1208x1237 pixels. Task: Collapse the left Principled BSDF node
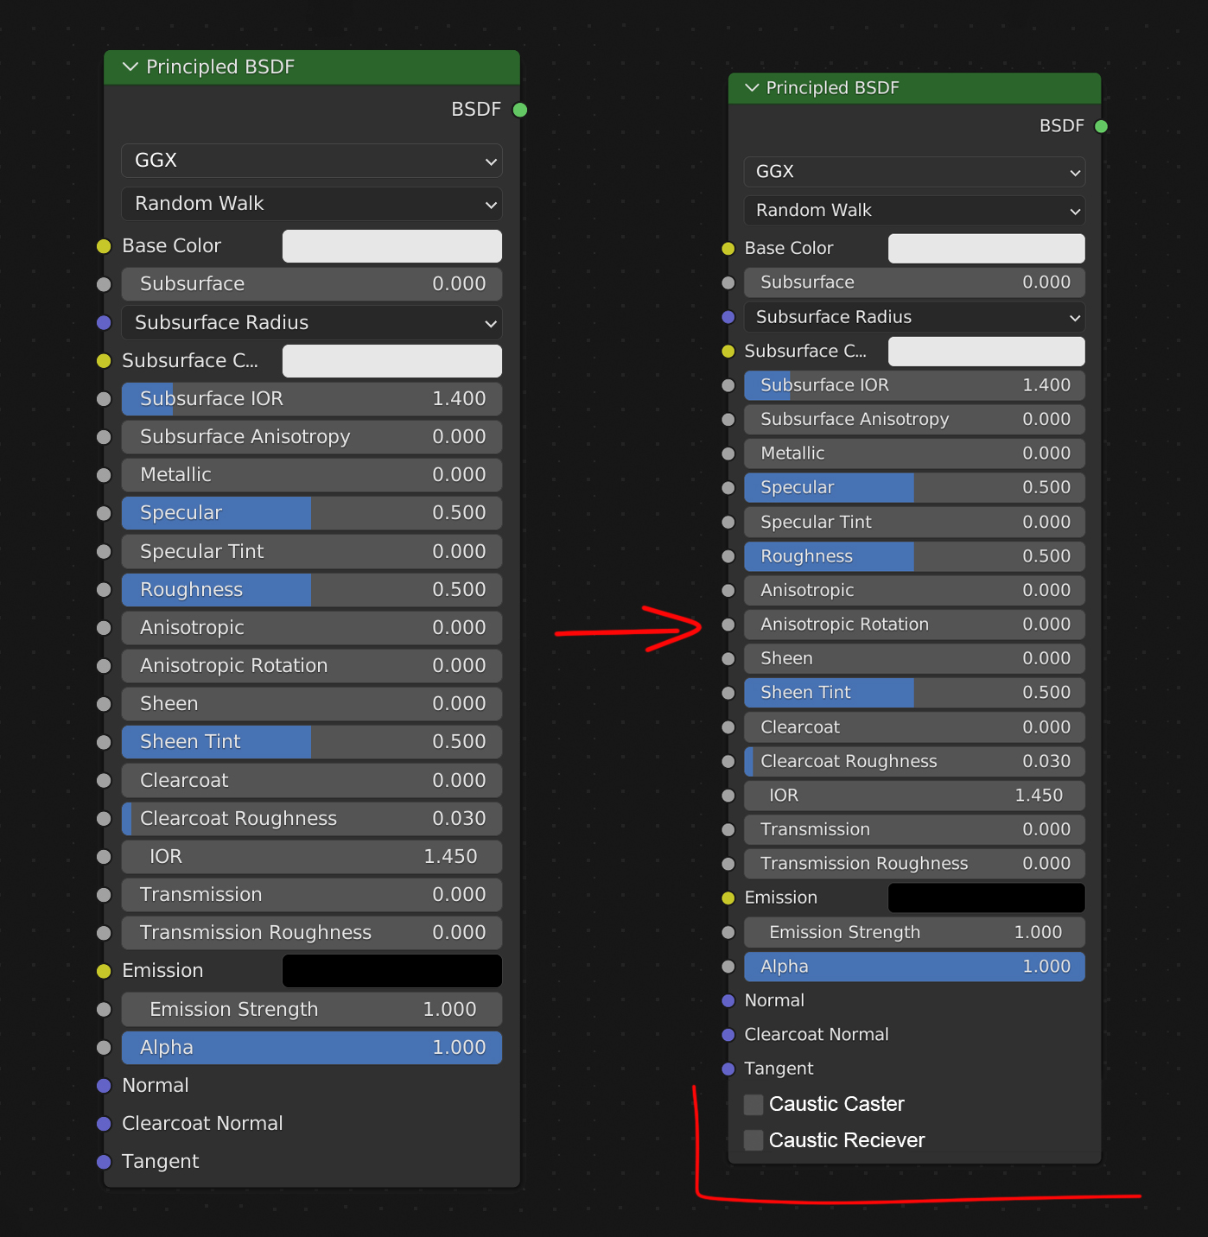tap(130, 67)
